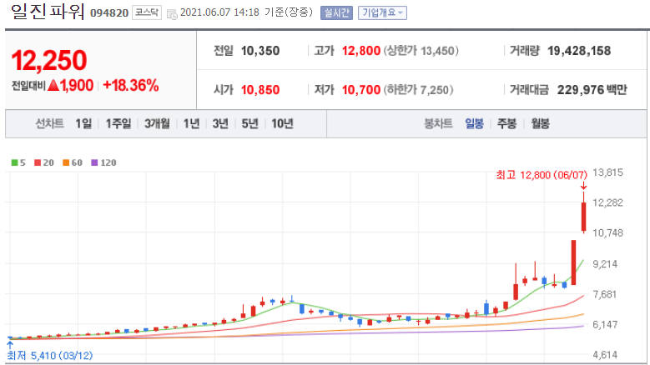Click the 9,214 y-axis label
The image size is (650, 365).
point(605,264)
